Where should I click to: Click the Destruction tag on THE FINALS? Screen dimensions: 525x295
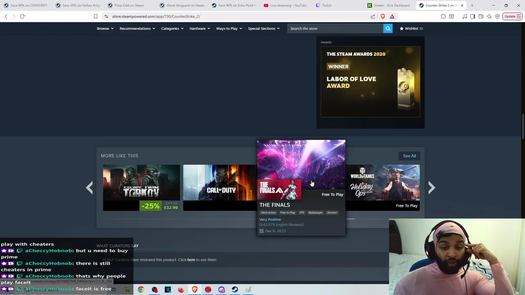point(268,213)
